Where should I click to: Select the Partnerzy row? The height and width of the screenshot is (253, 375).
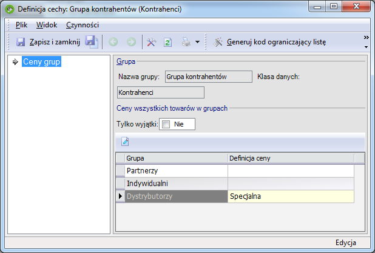176,171
